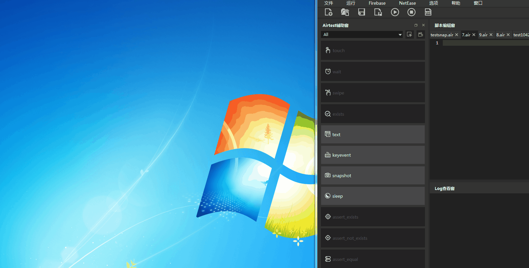Open the Firebase menu

click(377, 3)
